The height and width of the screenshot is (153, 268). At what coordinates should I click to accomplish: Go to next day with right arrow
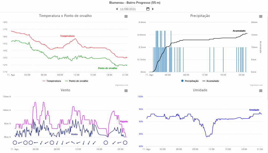[x=153, y=9]
